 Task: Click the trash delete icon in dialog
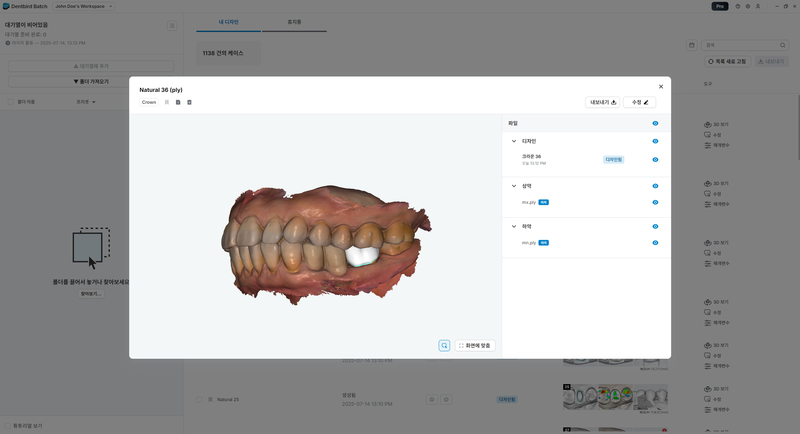(189, 102)
